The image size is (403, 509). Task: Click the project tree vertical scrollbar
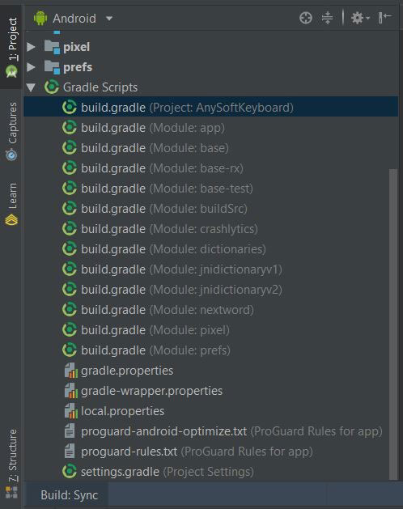click(x=393, y=323)
